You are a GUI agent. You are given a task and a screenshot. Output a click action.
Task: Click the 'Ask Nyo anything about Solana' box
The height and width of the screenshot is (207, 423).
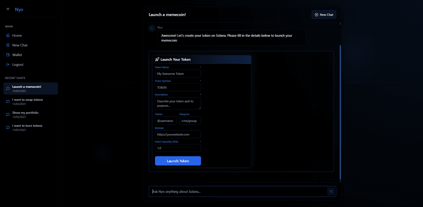coord(238,192)
